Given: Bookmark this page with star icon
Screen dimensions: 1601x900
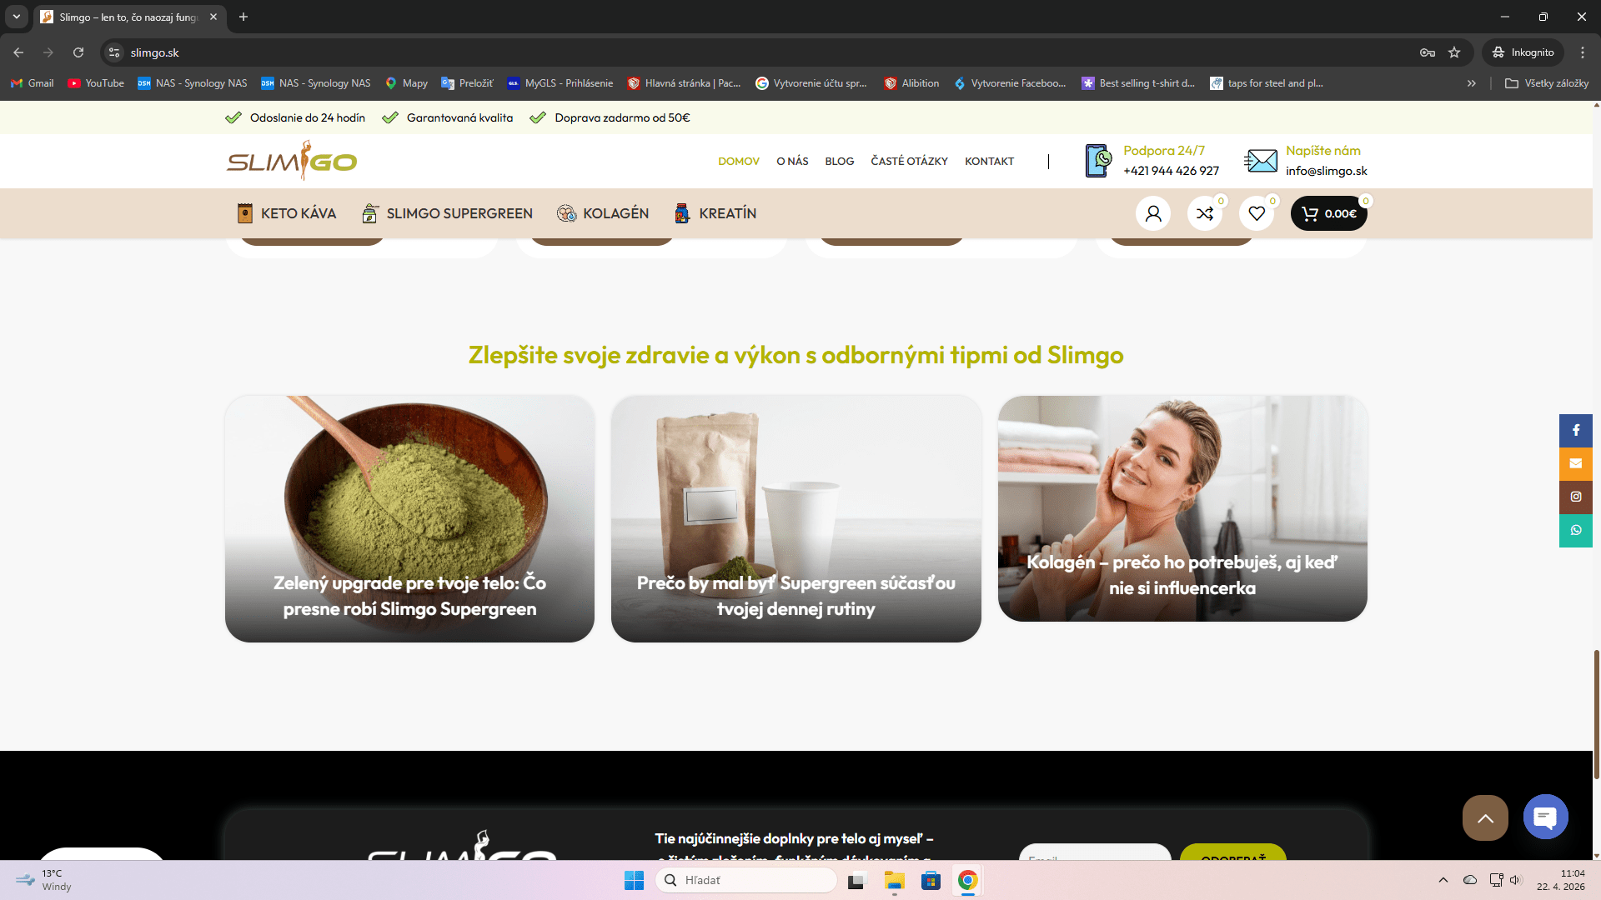Looking at the screenshot, I should click(x=1454, y=52).
